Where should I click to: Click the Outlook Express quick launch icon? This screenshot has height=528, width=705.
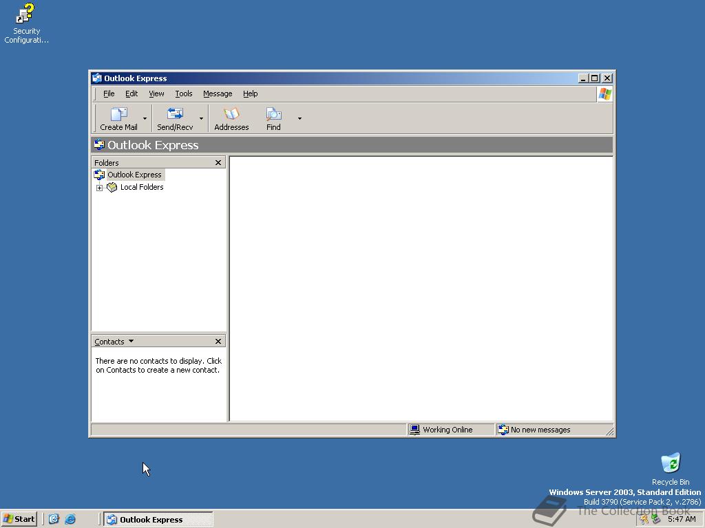click(54, 519)
